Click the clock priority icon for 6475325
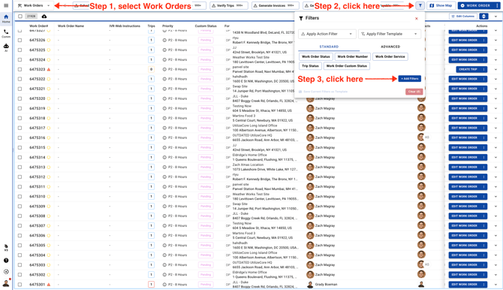503x290 pixels. 164,50
